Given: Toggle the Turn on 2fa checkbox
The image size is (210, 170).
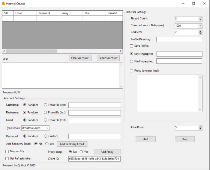Looking at the screenshot, I should tap(7, 151).
